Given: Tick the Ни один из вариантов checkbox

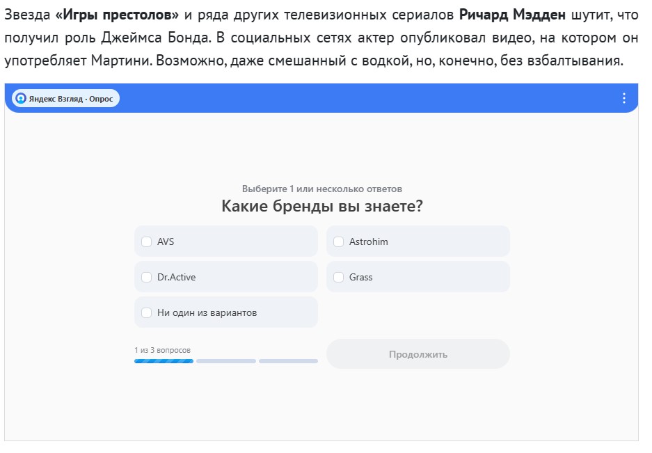Looking at the screenshot, I should tap(146, 312).
